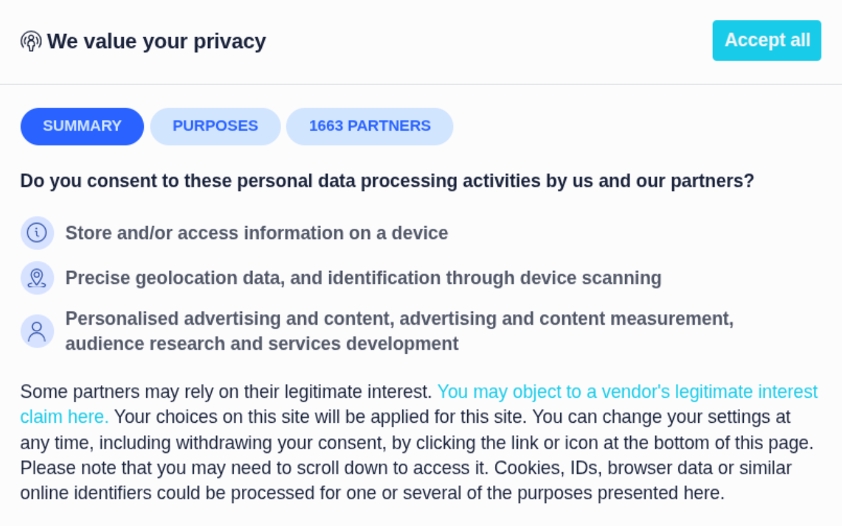Image resolution: width=842 pixels, height=526 pixels.
Task: Switch to the Summary tab
Action: coord(82,126)
